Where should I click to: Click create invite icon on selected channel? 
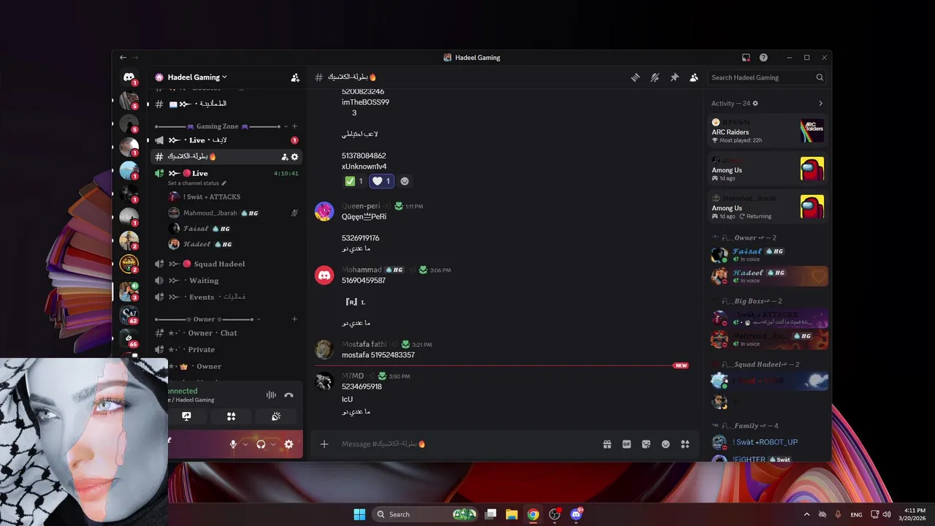[284, 157]
